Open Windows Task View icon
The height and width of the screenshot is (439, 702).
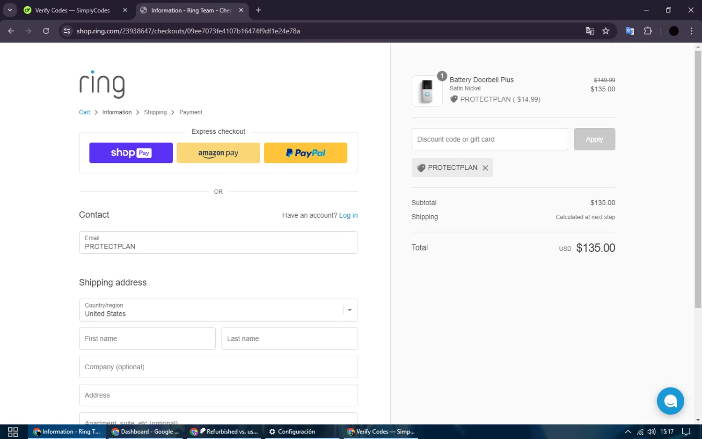[13, 432]
